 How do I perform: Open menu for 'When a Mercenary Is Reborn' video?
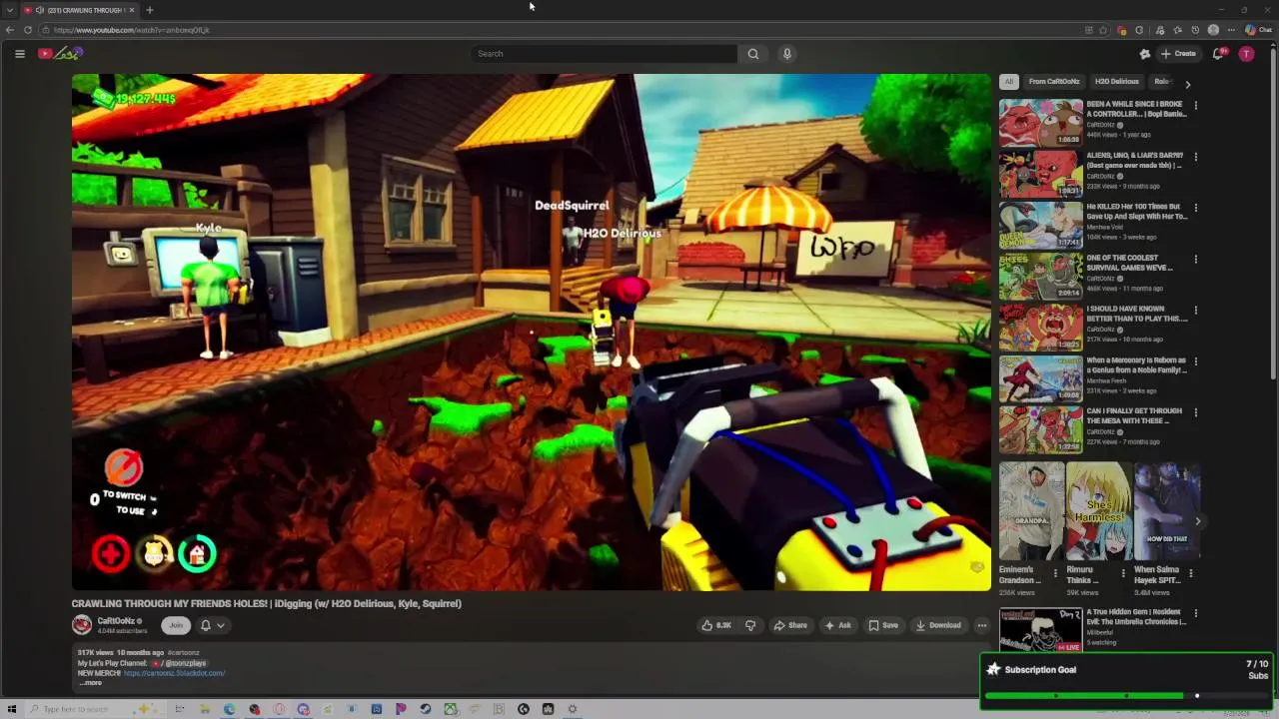pyautogui.click(x=1196, y=360)
